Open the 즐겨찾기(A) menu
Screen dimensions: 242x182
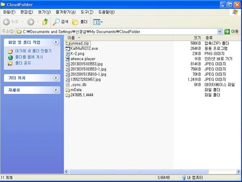click(x=66, y=12)
